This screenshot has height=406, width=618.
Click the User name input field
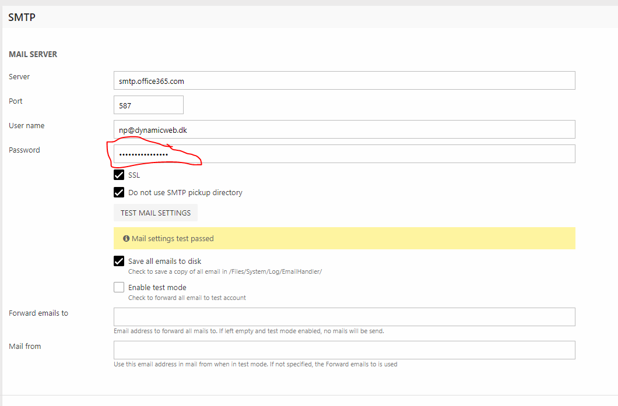pos(344,130)
